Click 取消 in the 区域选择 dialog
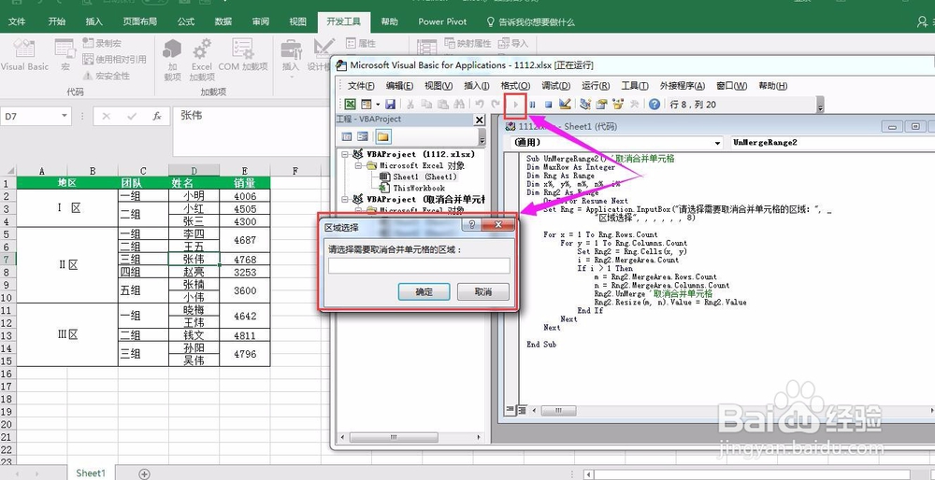935x480 pixels. pos(483,291)
